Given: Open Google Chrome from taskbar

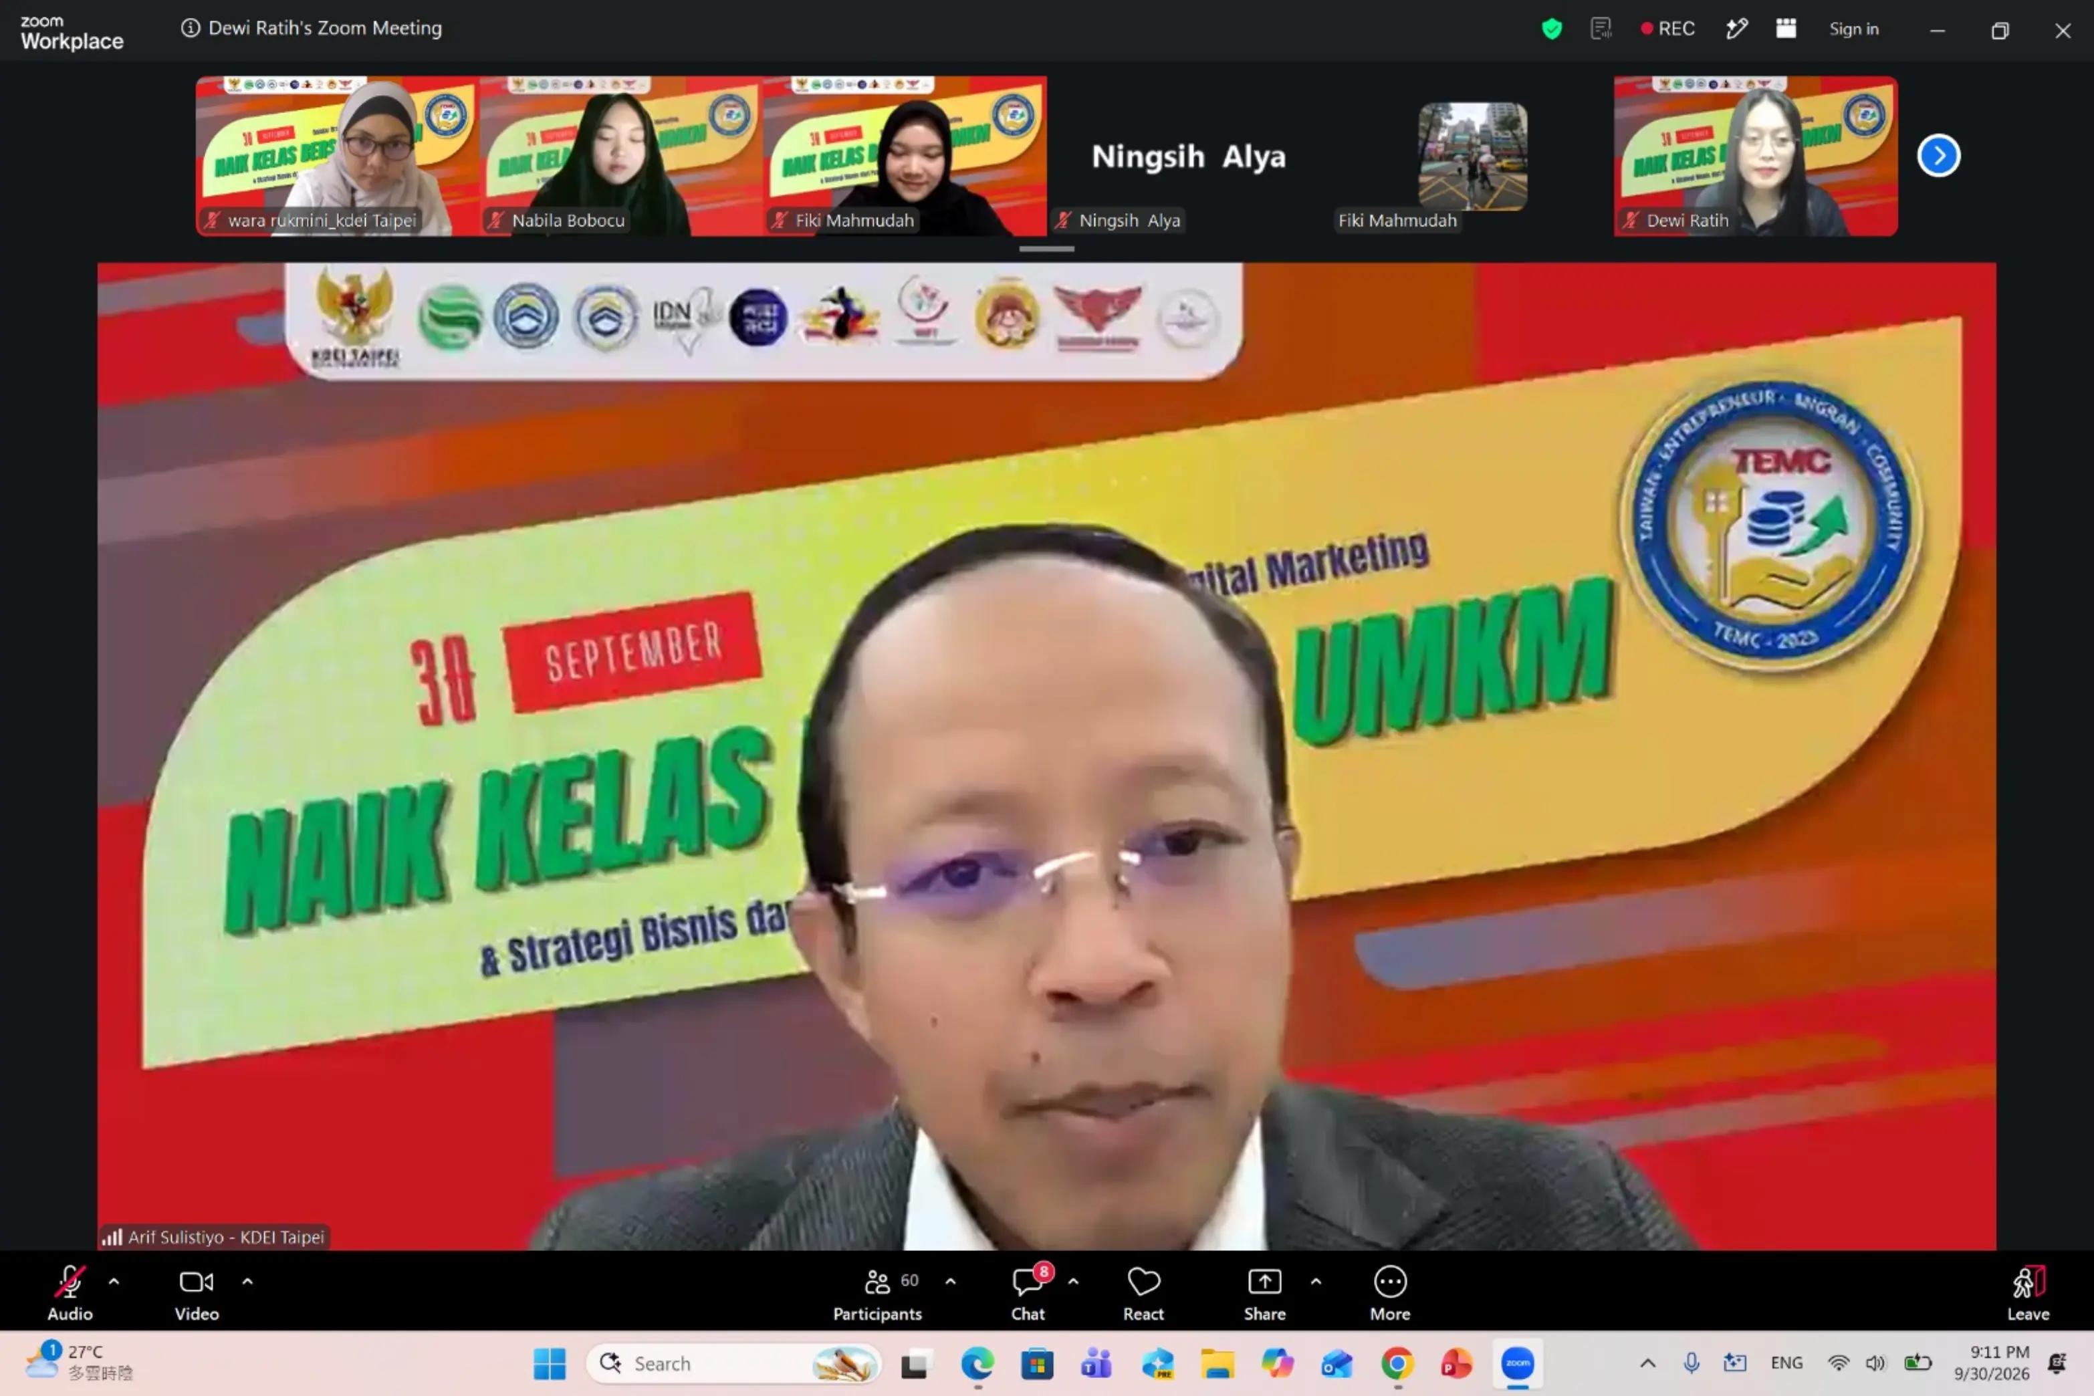Looking at the screenshot, I should [x=1397, y=1363].
